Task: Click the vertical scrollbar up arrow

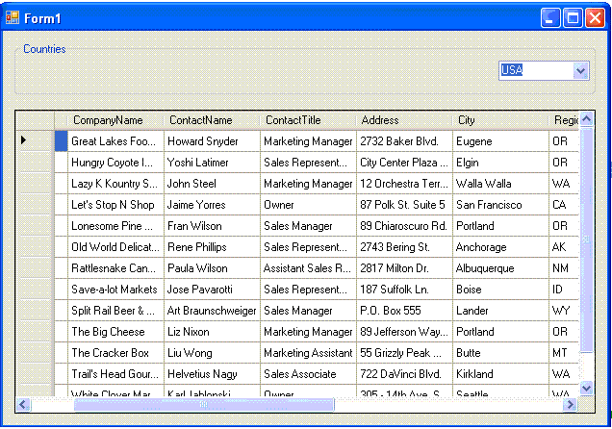Action: pyautogui.click(x=586, y=118)
